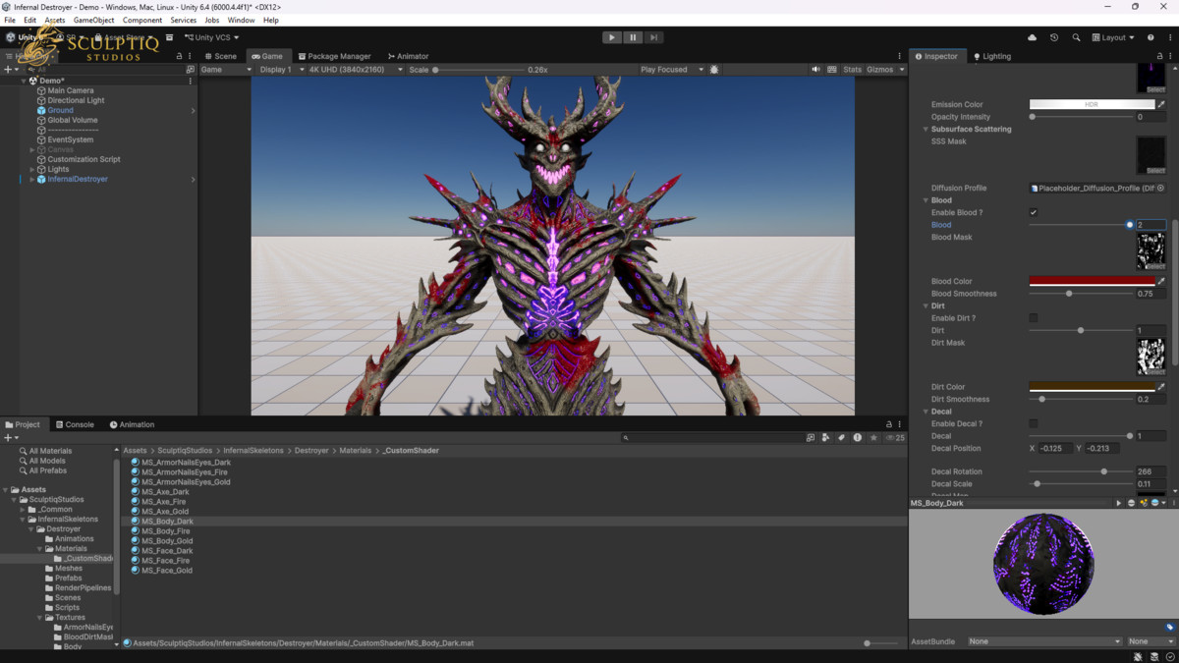Image resolution: width=1179 pixels, height=663 pixels.
Task: Toggle the Game view keyboard shortcuts icon
Action: 832,70
